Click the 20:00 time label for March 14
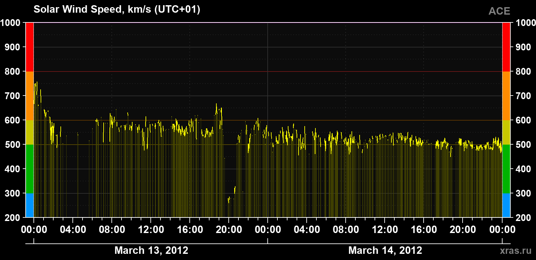The width and height of the screenshot is (536, 260). (x=463, y=230)
